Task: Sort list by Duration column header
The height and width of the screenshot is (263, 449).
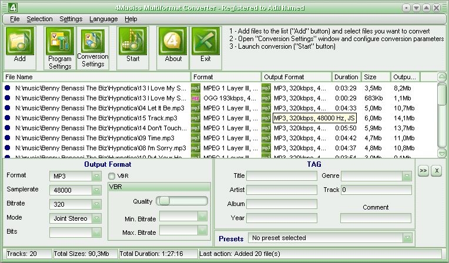Action: click(x=346, y=77)
